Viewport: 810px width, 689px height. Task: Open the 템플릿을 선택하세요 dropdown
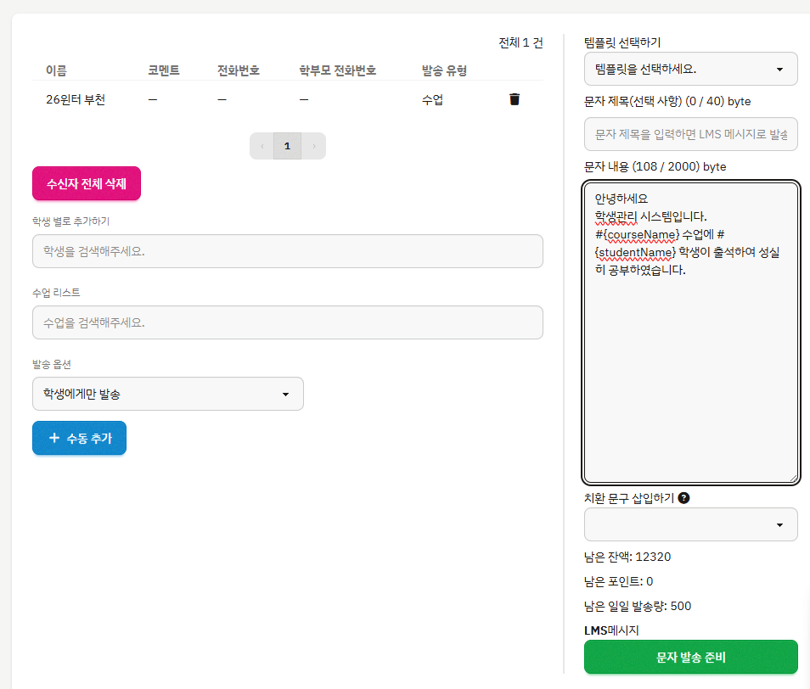click(690, 69)
